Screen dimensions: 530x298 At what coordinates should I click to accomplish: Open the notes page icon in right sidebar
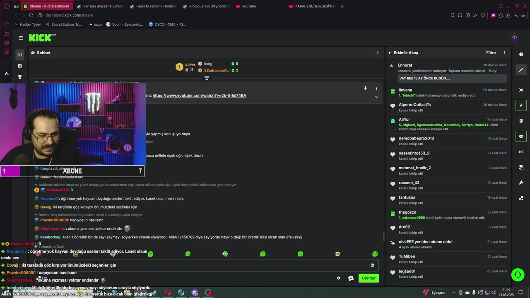click(521, 121)
